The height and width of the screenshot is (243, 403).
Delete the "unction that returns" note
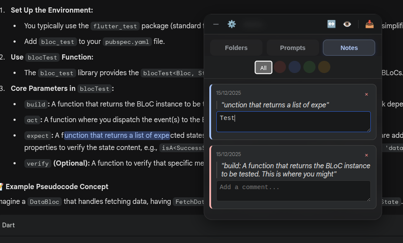pyautogui.click(x=366, y=94)
